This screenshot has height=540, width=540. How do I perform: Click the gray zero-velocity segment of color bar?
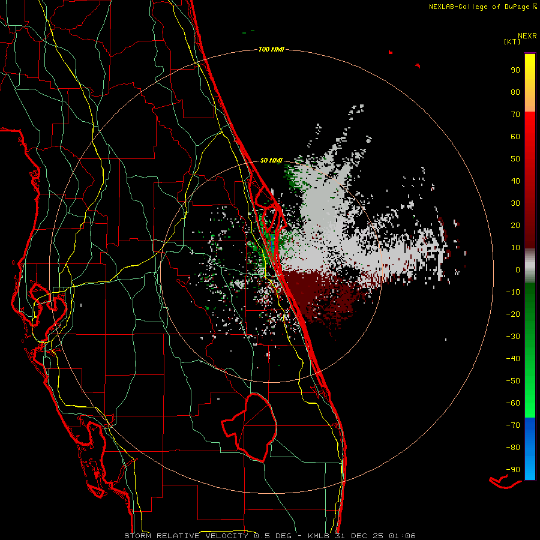click(530, 266)
